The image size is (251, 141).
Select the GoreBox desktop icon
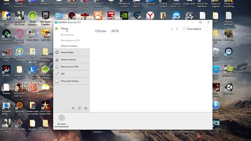tap(6, 70)
